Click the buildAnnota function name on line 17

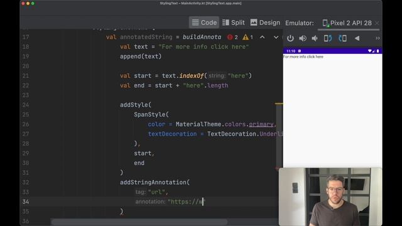coord(202,37)
